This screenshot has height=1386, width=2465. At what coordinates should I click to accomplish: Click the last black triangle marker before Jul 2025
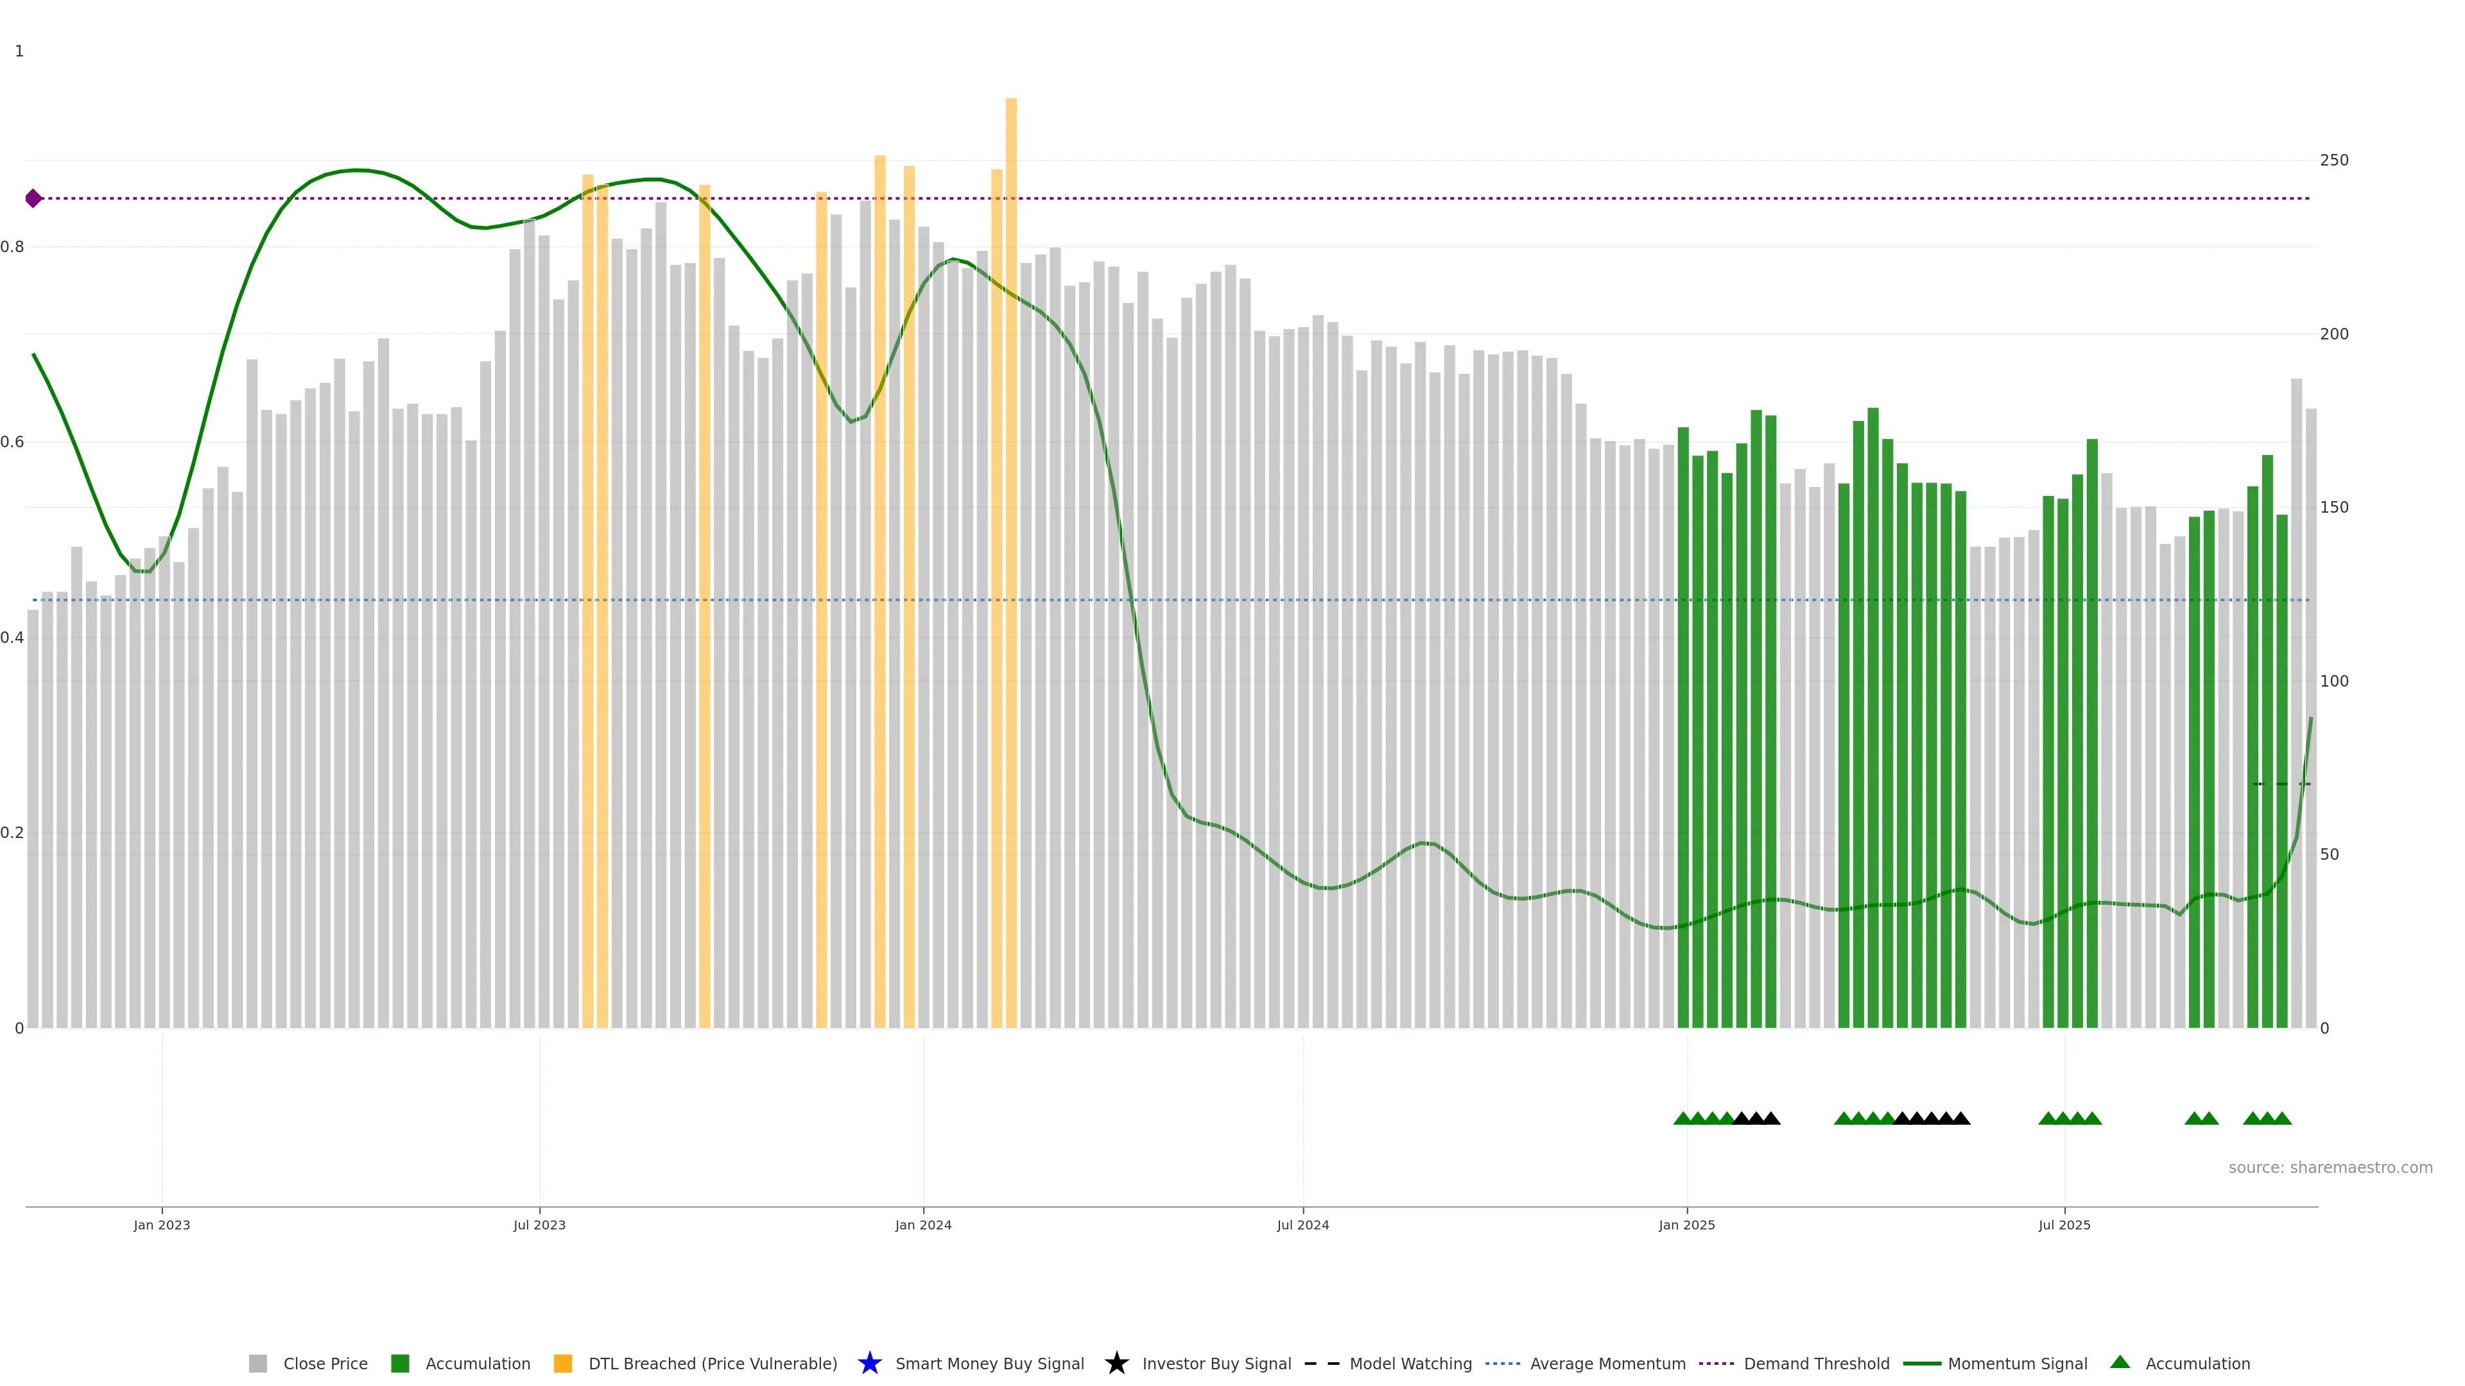pyautogui.click(x=1960, y=1118)
